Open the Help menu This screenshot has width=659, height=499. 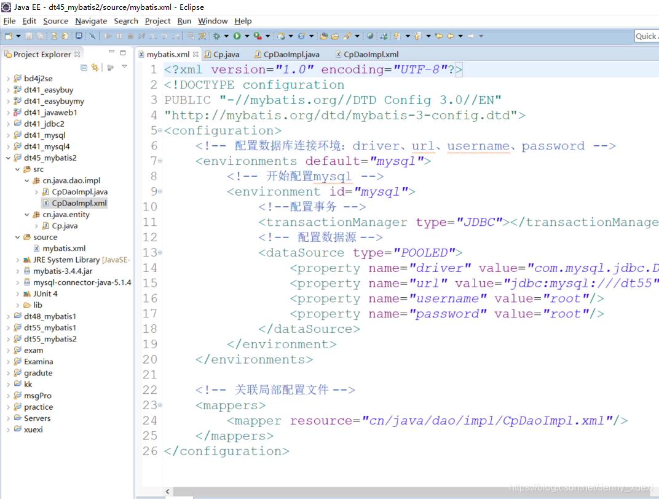(243, 21)
